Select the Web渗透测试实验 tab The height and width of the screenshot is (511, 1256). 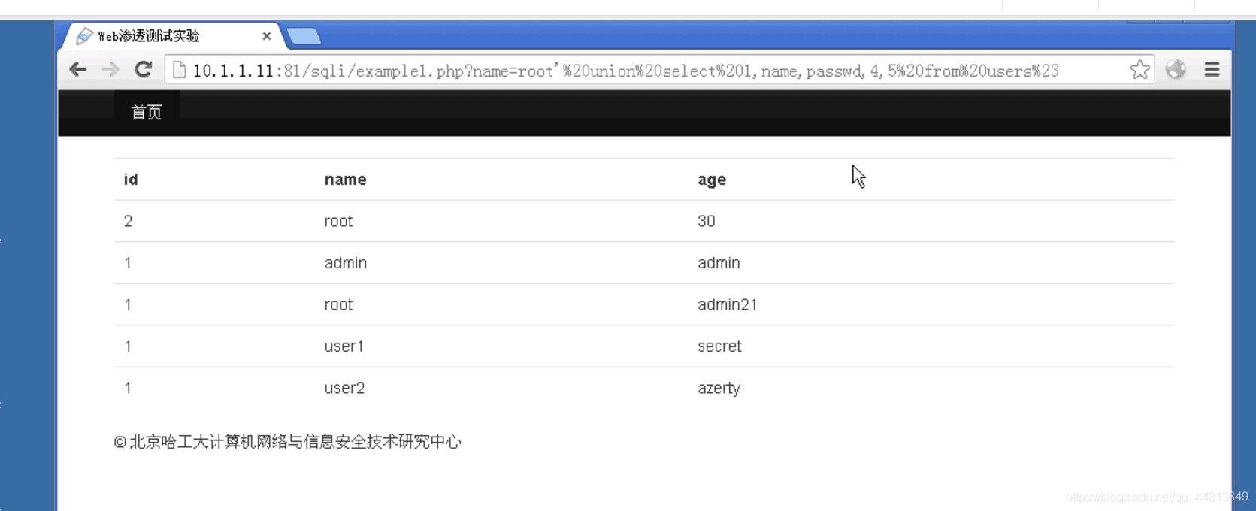tap(173, 35)
